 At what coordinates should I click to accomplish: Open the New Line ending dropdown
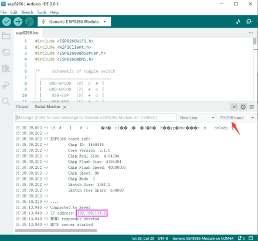click(197, 118)
